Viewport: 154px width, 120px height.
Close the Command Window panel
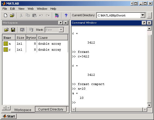pyautogui.click(x=149, y=23)
